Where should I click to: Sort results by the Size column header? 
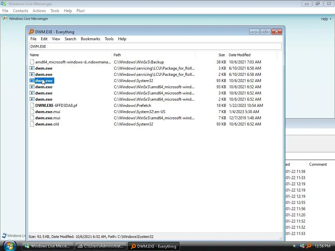[x=211, y=55]
